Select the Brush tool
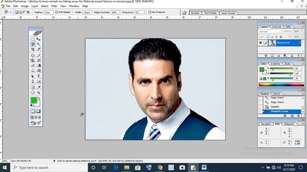Viewport: 307px width, 172px height. click(x=38, y=55)
